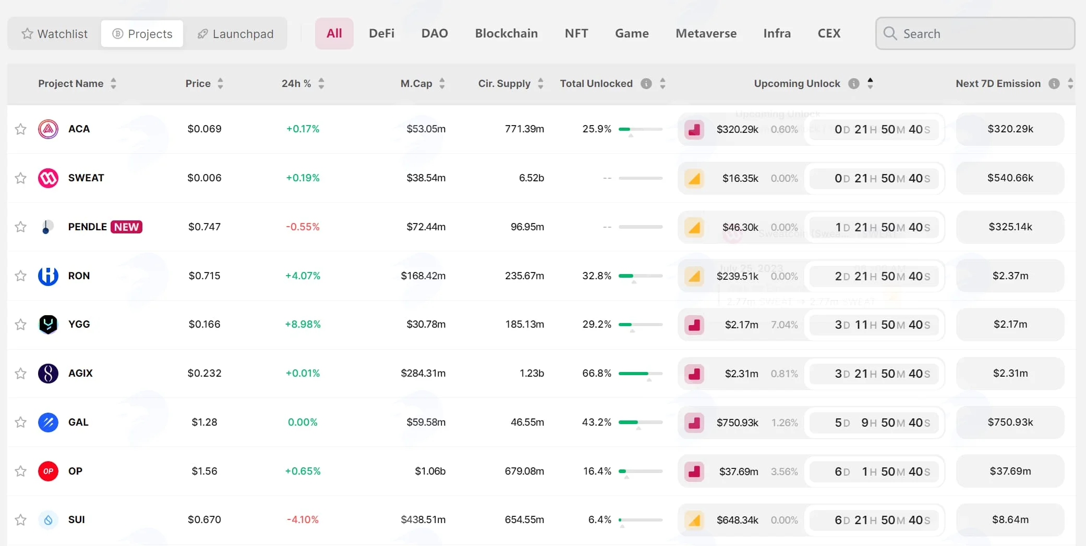This screenshot has height=546, width=1086.
Task: Click the AGIX total unlocked progress bar
Action: point(641,374)
